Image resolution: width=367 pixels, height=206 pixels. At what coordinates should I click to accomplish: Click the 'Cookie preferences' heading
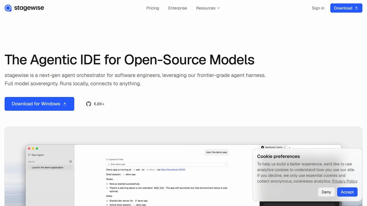(278, 156)
